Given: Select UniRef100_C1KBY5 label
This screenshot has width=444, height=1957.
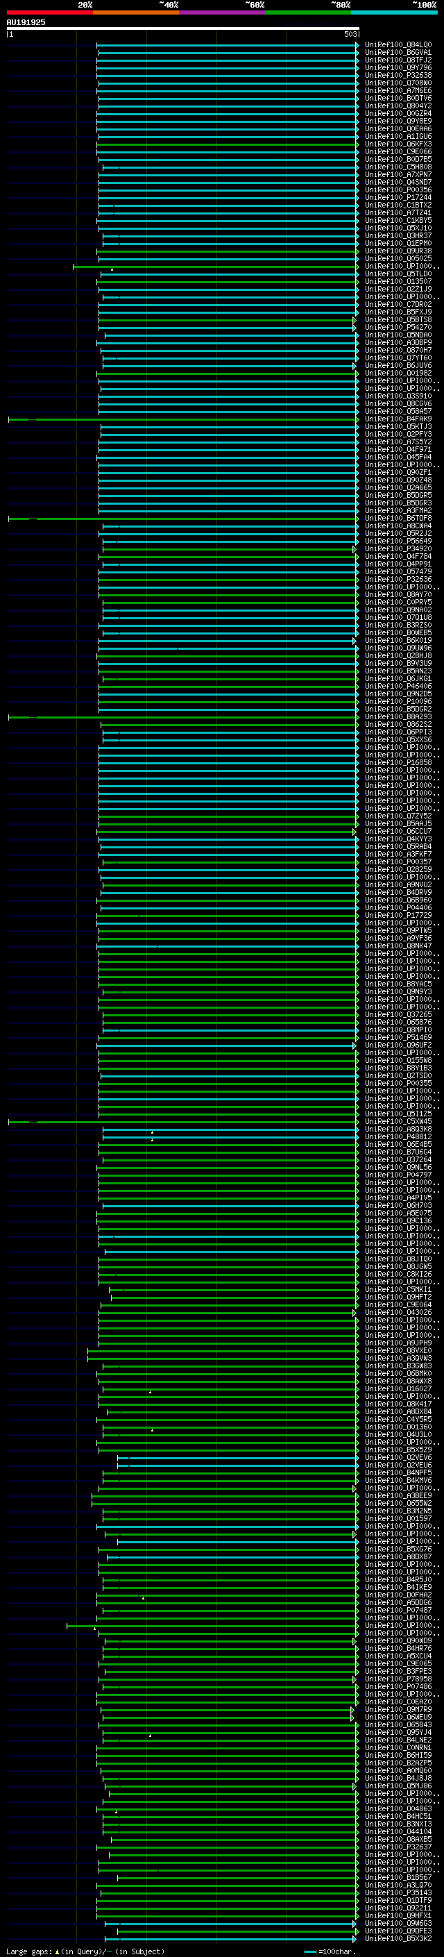Looking at the screenshot, I should (398, 220).
